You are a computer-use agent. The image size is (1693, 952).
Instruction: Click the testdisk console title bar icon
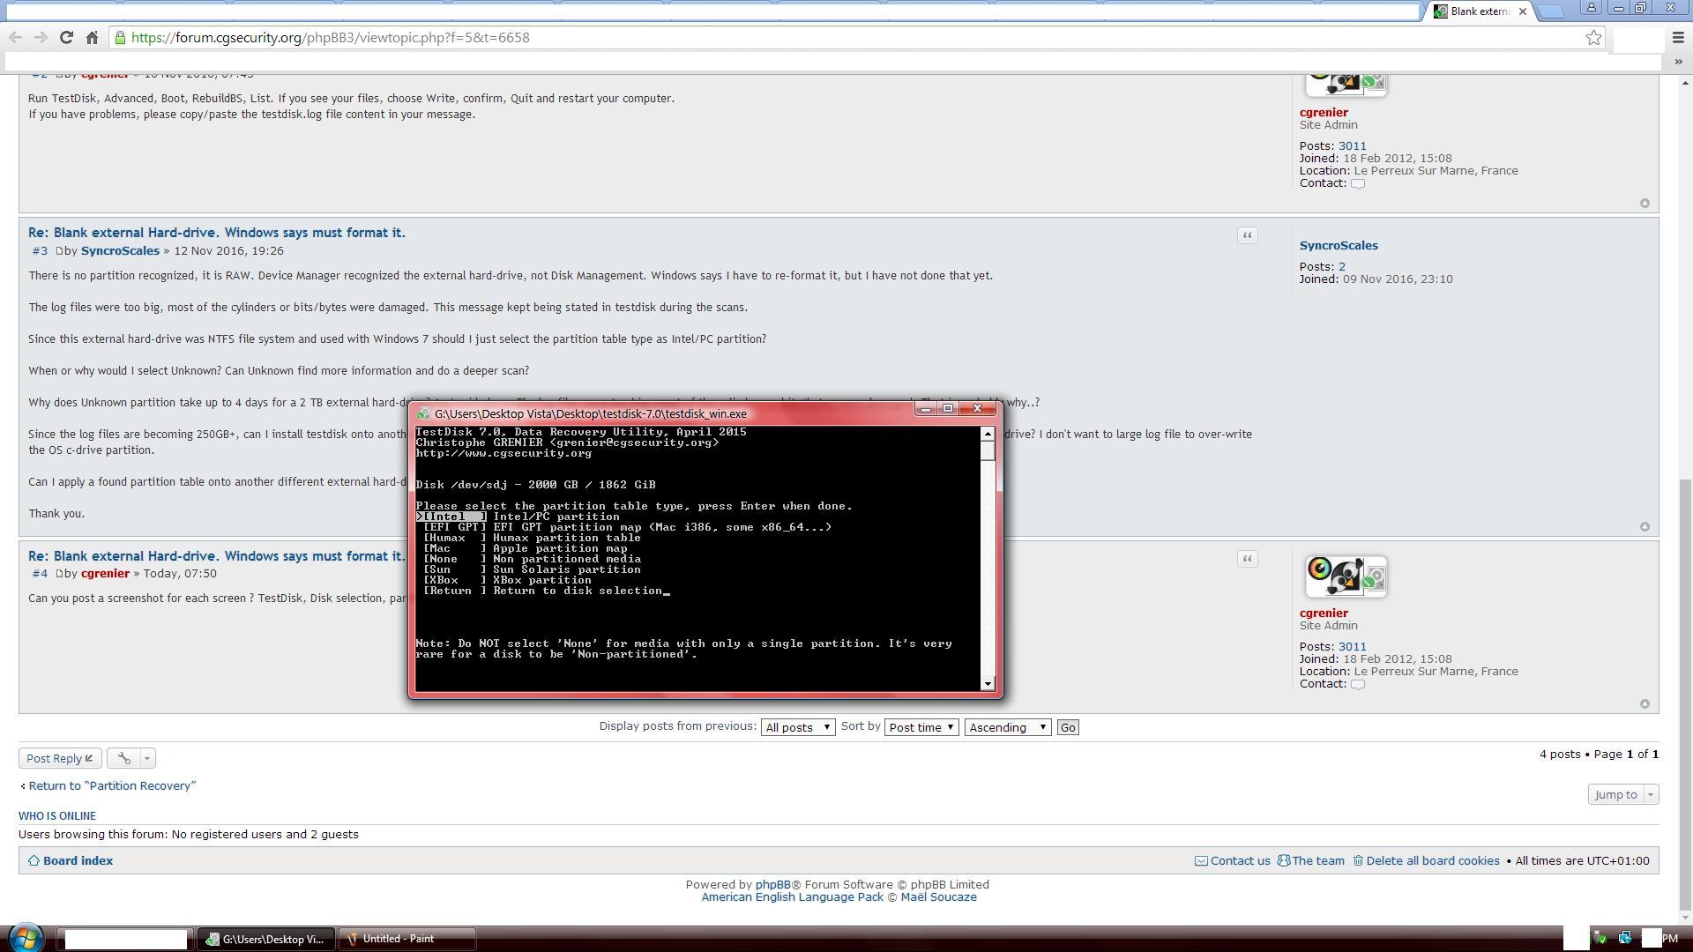pos(423,413)
